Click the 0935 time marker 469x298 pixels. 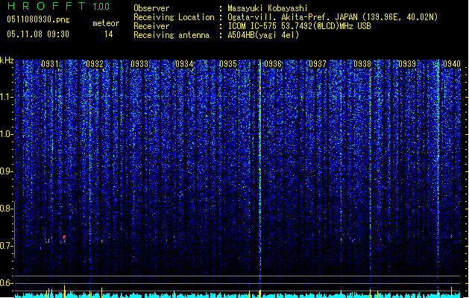click(x=228, y=63)
